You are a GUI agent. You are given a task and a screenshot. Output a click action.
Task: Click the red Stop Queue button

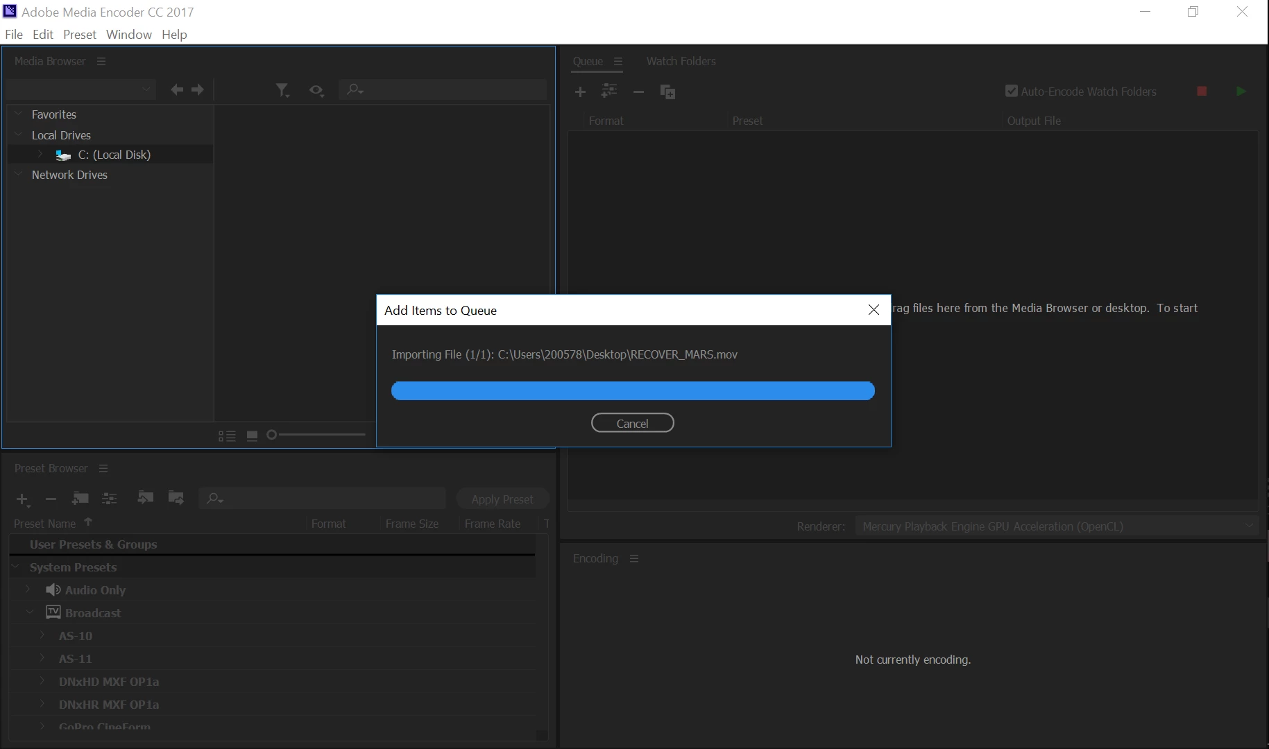click(x=1202, y=91)
